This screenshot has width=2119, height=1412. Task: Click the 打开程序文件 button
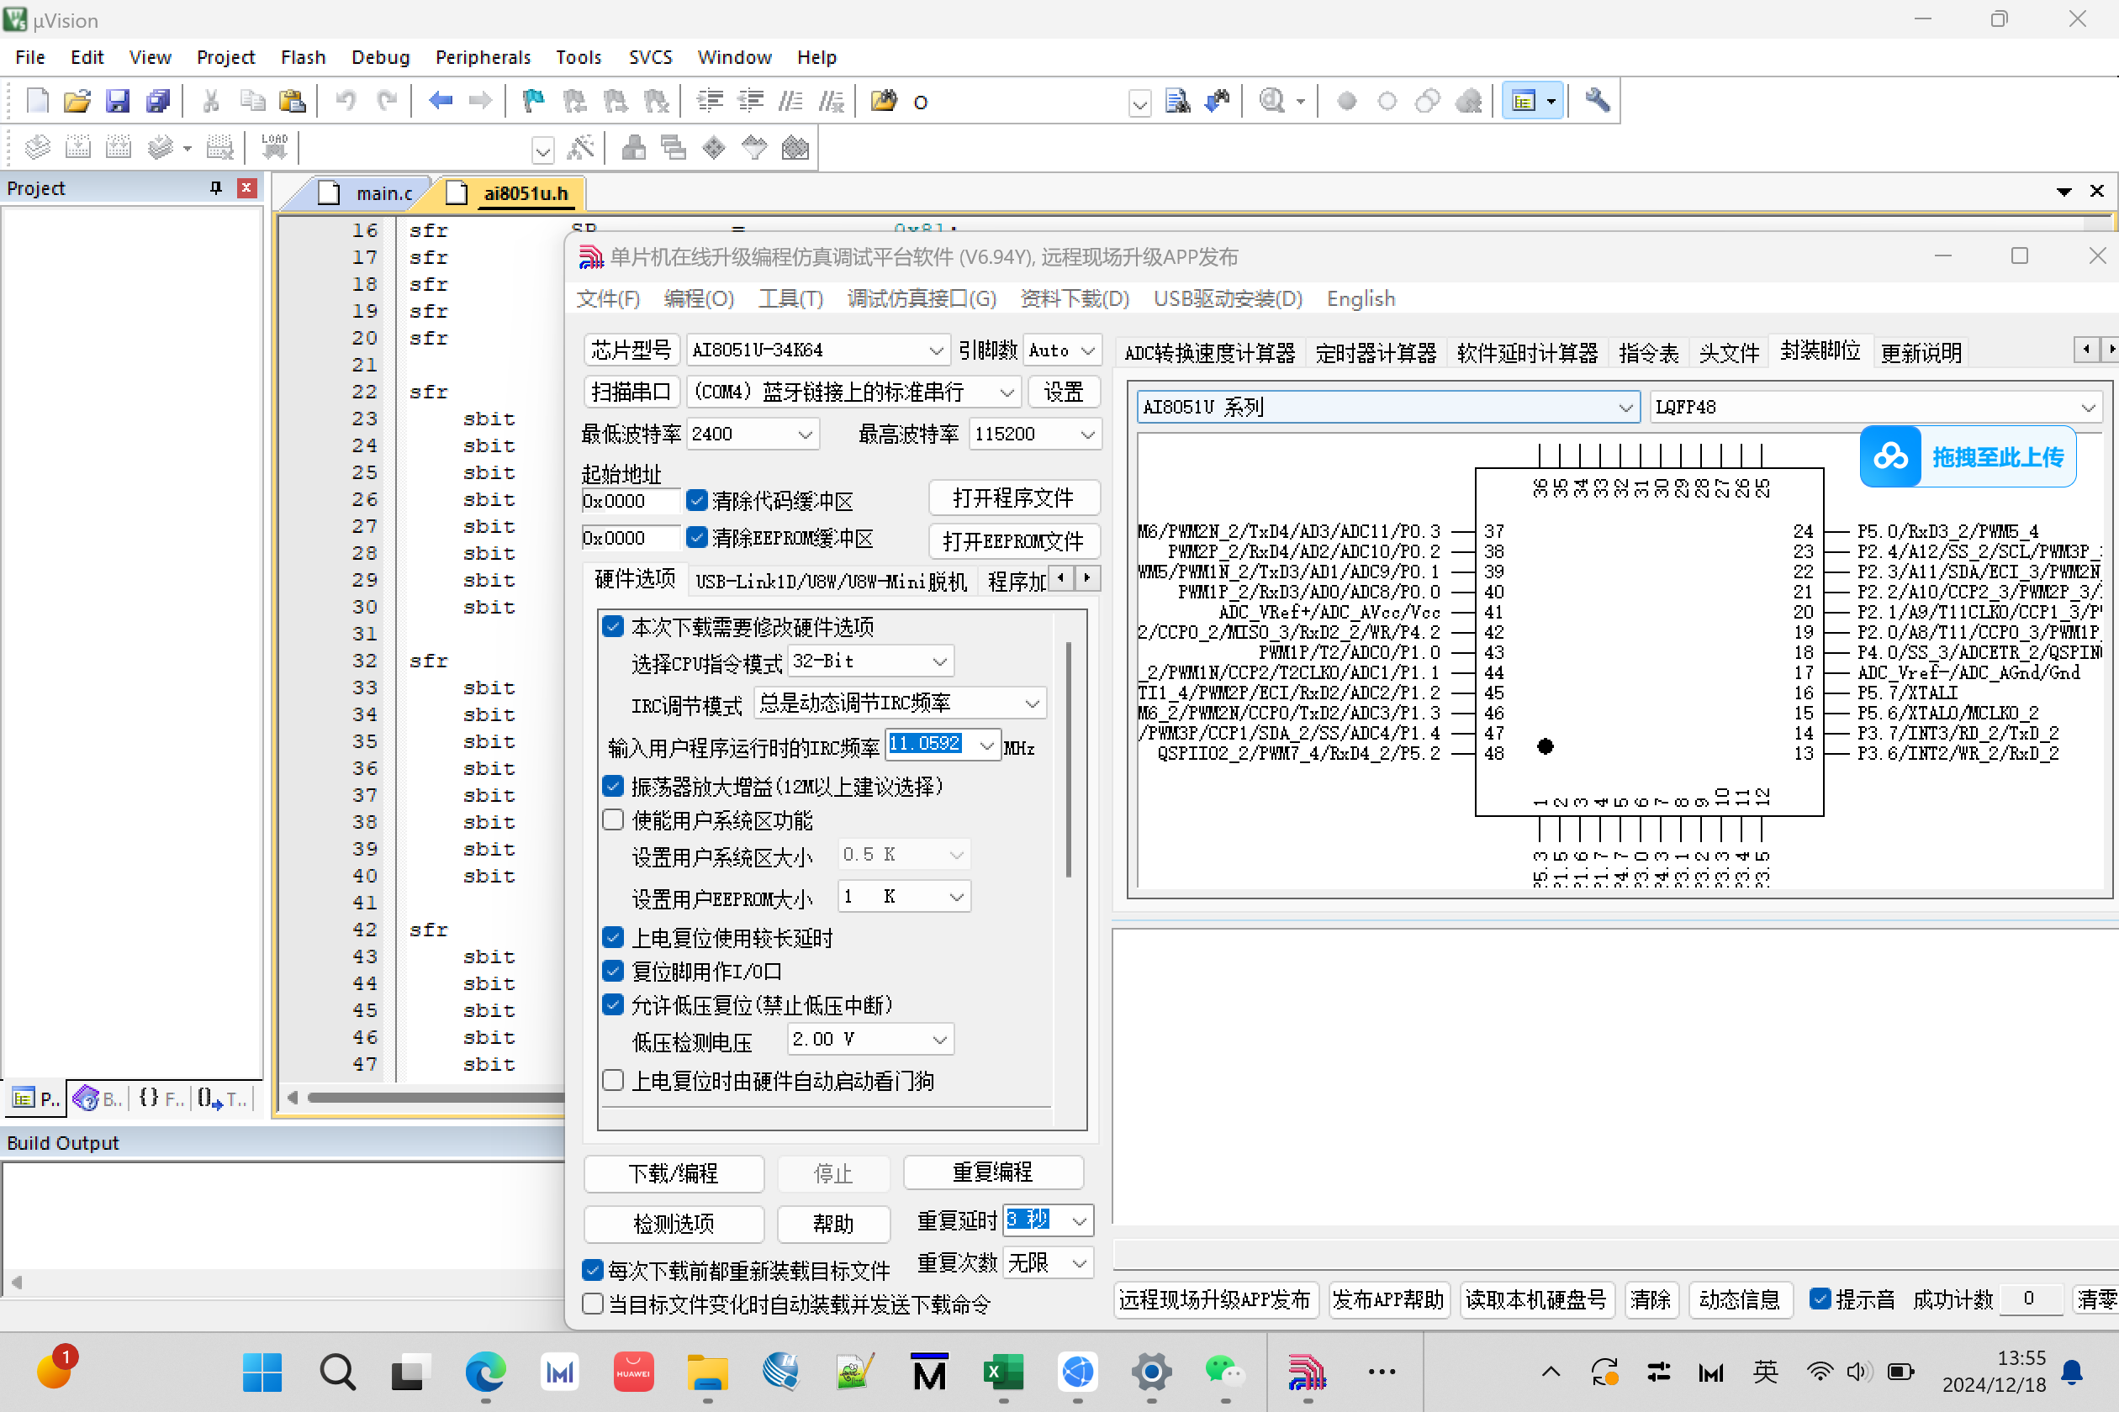(1013, 498)
